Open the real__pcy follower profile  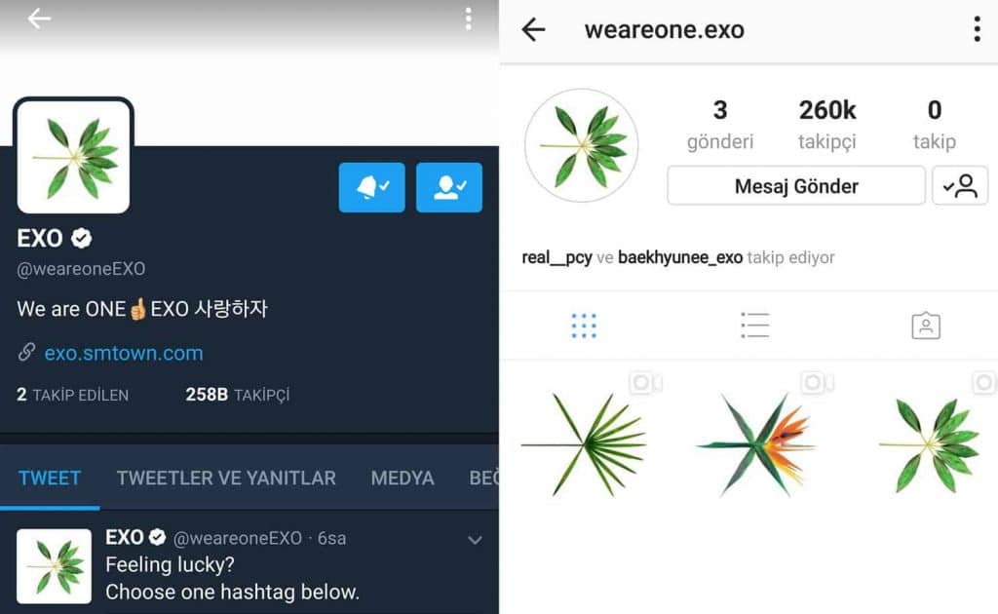557,257
